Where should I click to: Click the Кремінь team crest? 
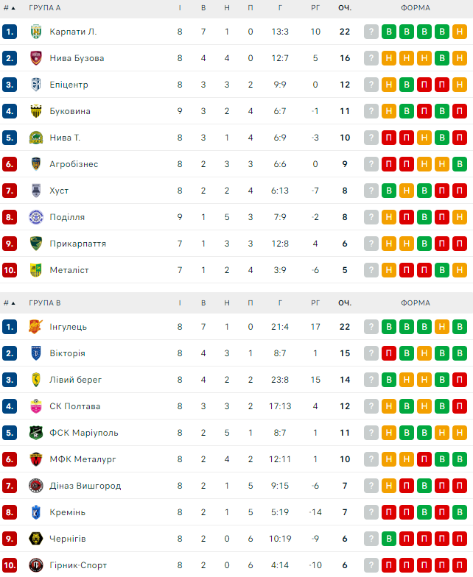36,512
